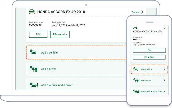Click Edit button on laptop screen
This screenshot has width=172, height=108.
[38, 34]
